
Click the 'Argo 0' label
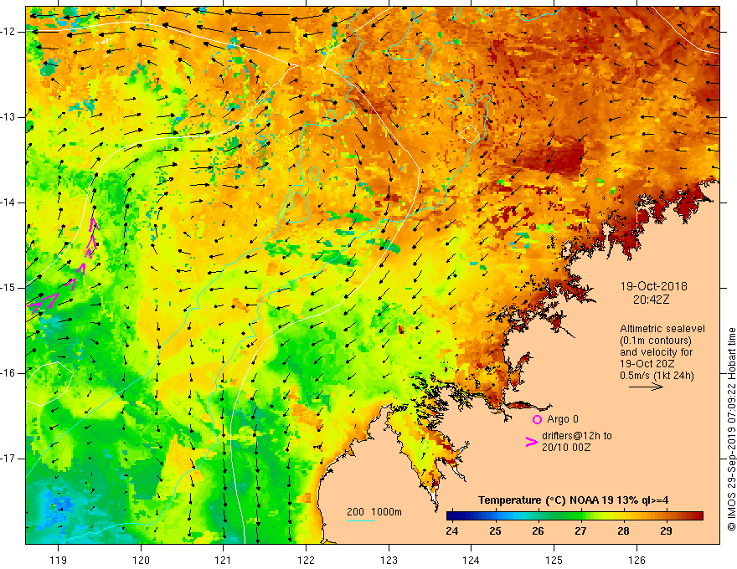click(563, 419)
